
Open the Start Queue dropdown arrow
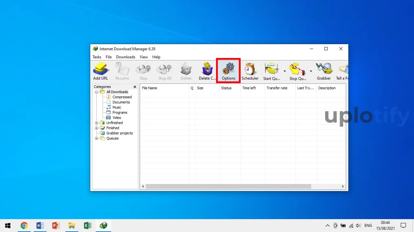pyautogui.click(x=285, y=71)
